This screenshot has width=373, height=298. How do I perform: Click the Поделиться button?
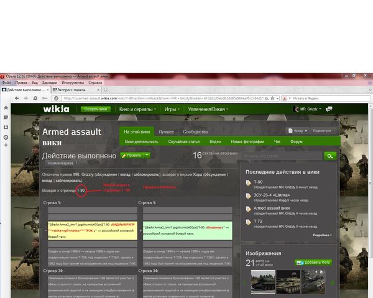pos(323,131)
